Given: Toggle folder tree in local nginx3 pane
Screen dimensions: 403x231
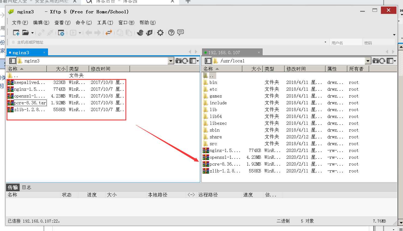Looking at the screenshot, I should 12,61.
